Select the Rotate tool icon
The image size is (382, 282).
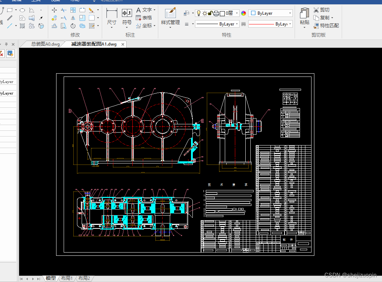(x=73, y=26)
